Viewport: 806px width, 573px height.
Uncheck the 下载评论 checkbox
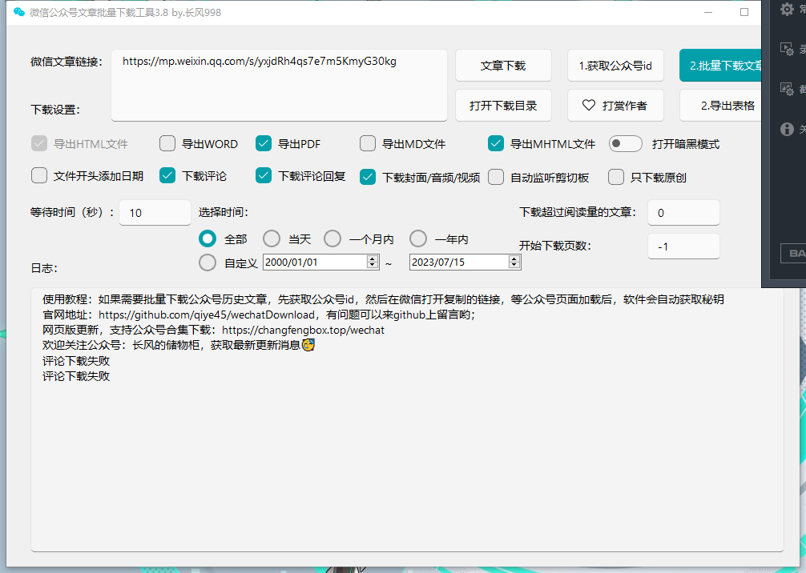[167, 175]
